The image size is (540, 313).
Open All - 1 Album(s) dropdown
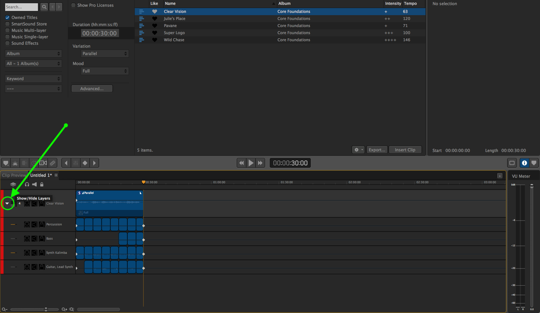click(33, 63)
